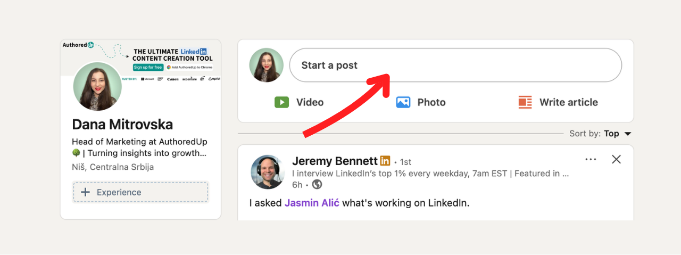Open the Sort by Top dropdown
The height and width of the screenshot is (255, 681).
pos(600,134)
